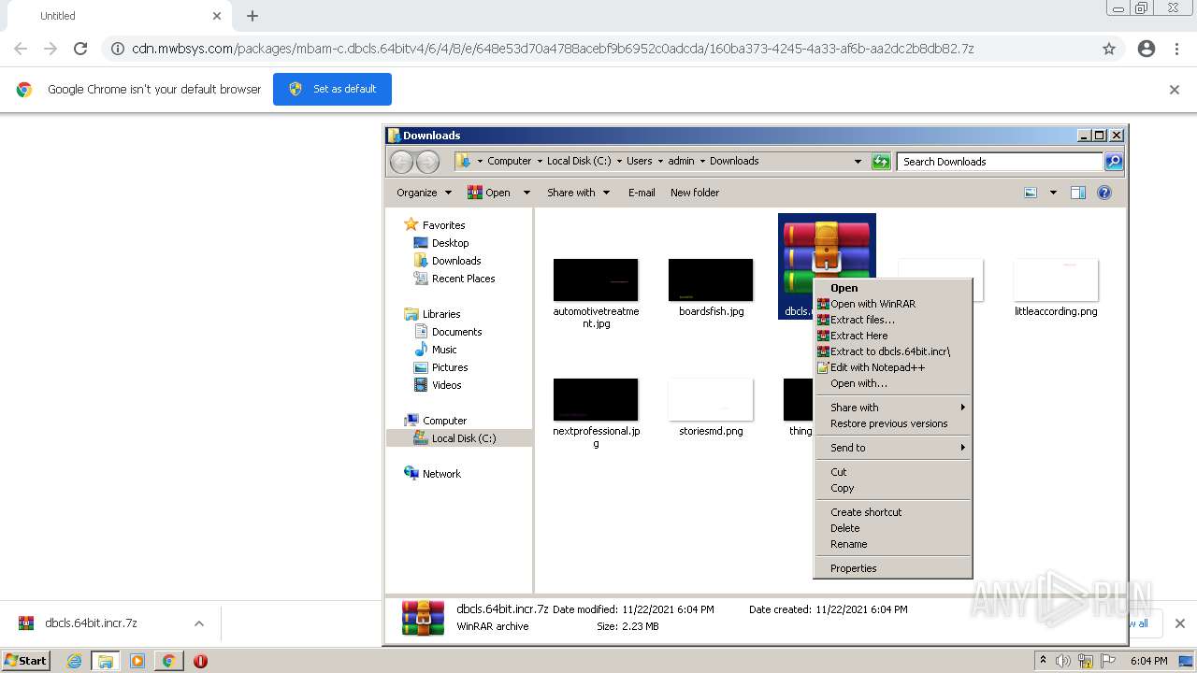Close the Untitled tab
1197x673 pixels.
tap(217, 16)
